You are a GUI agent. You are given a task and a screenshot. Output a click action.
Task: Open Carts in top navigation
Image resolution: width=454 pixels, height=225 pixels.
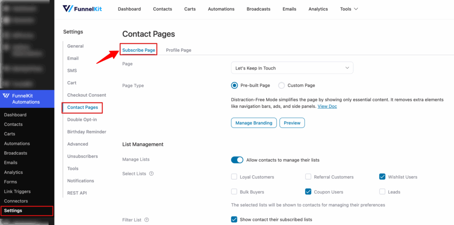pos(190,9)
